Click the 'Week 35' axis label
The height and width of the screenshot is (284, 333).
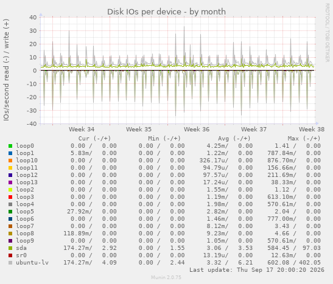point(139,130)
